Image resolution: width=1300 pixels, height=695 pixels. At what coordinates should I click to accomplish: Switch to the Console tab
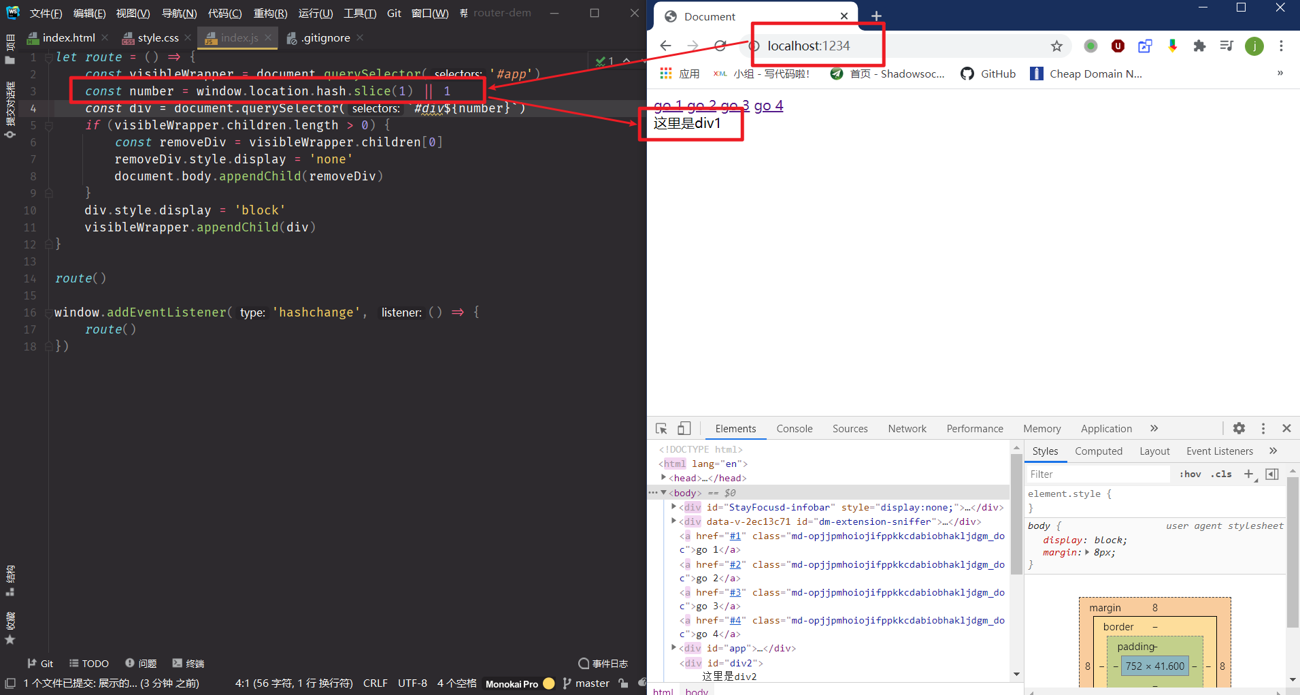[795, 428]
